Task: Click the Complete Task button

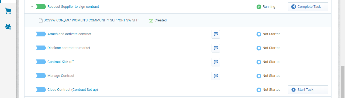Action: click(x=308, y=7)
